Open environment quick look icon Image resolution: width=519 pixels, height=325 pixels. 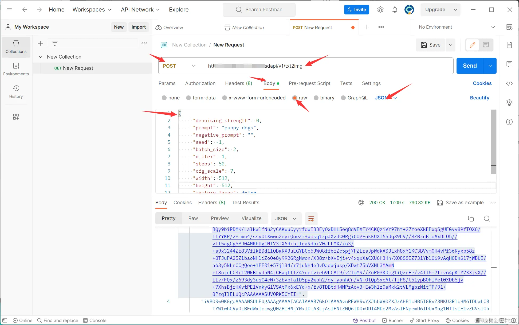509,27
